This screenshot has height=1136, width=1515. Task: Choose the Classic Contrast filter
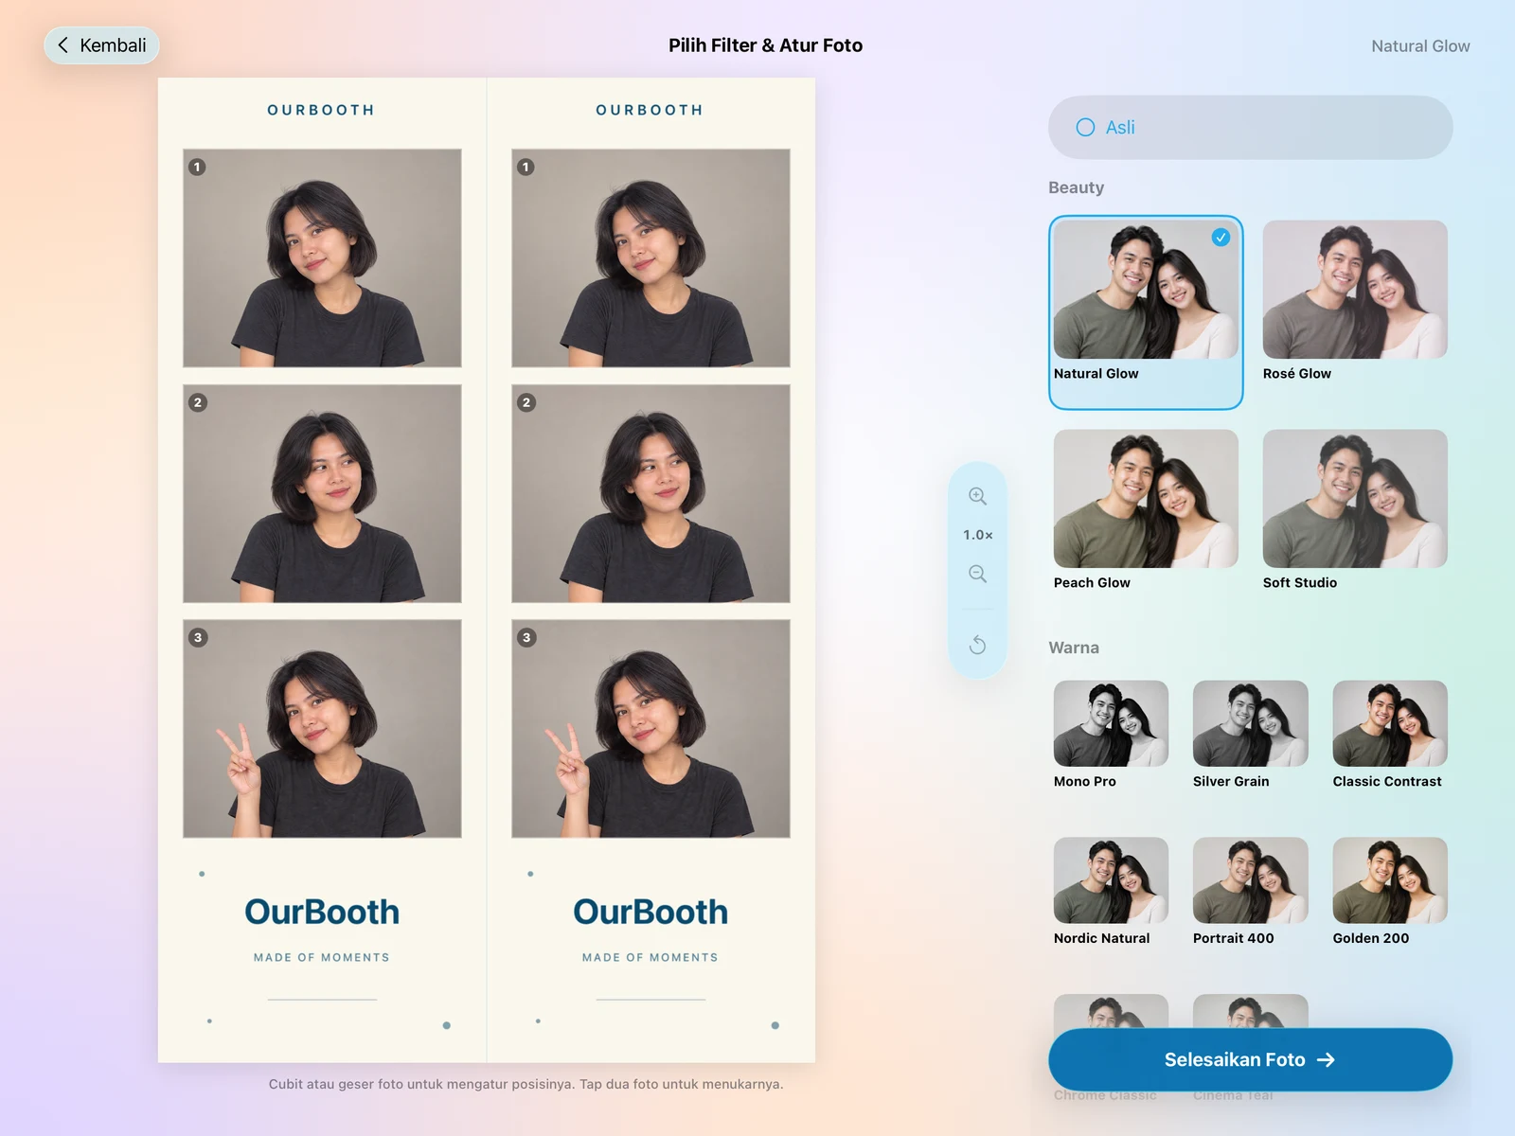[1389, 735]
